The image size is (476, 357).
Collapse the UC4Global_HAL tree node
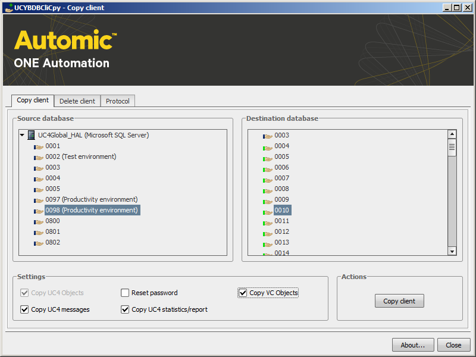pyautogui.click(x=22, y=135)
